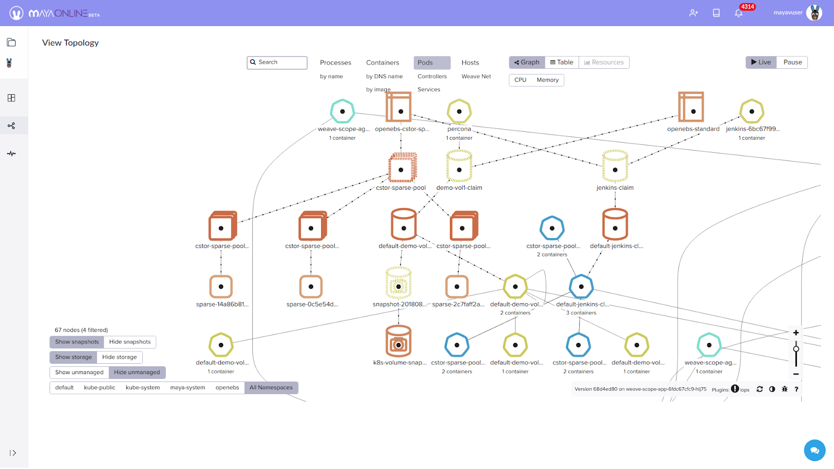The width and height of the screenshot is (834, 469).
Task: Select the topology icon in the sidebar
Action: (x=11, y=126)
